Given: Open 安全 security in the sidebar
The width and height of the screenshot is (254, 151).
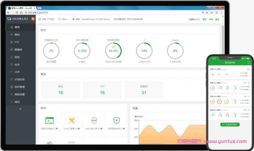Looking at the screenshot, I should coord(17,64).
